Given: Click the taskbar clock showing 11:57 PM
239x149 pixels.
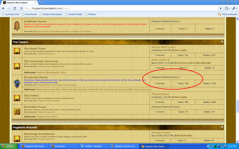Looking at the screenshot, I should [x=232, y=146].
